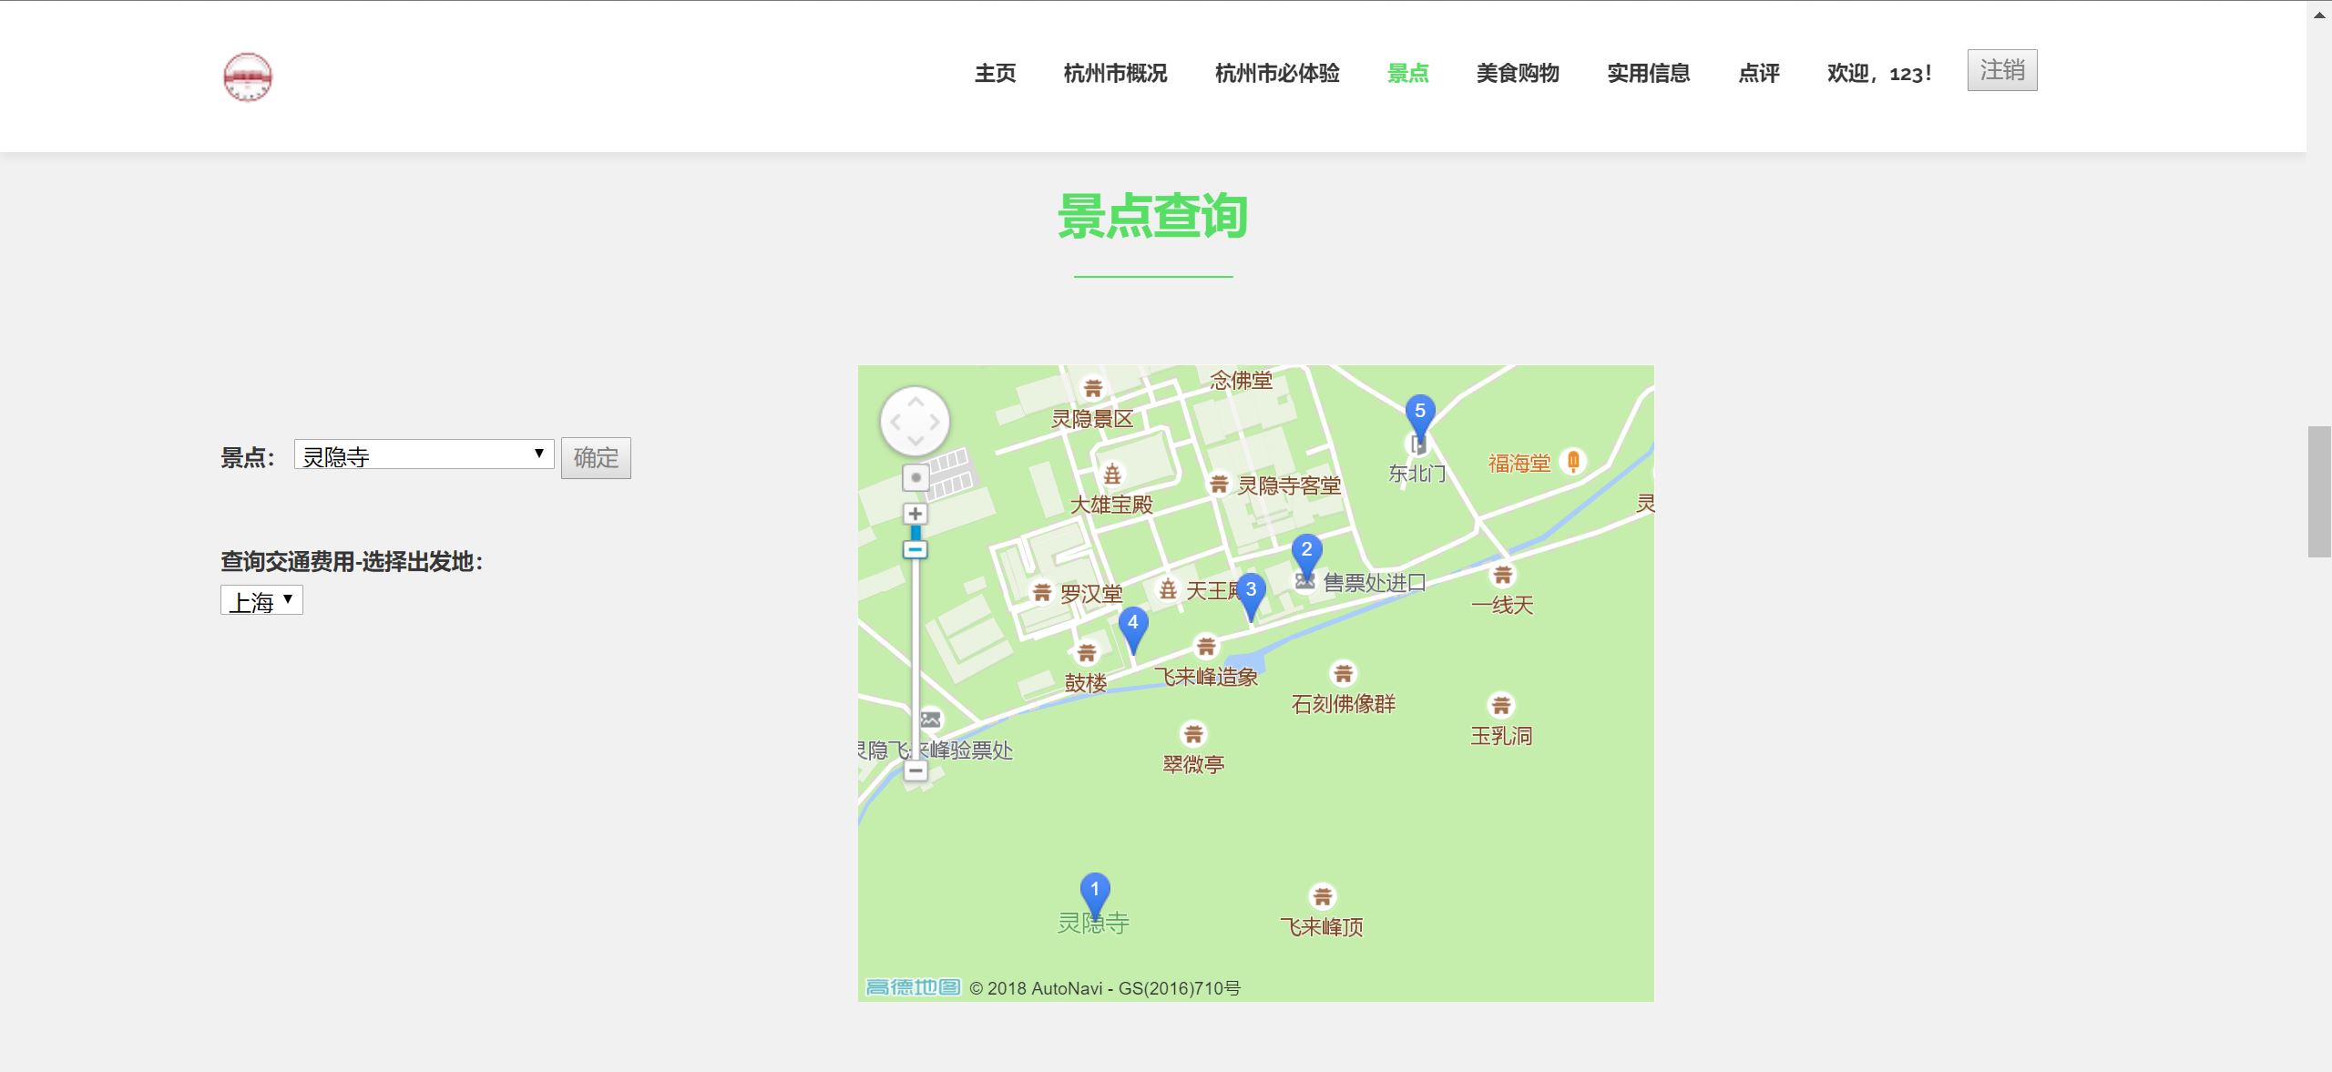Open the 景点 dropdown showing 灵隐寺
2332x1072 pixels.
click(x=424, y=454)
